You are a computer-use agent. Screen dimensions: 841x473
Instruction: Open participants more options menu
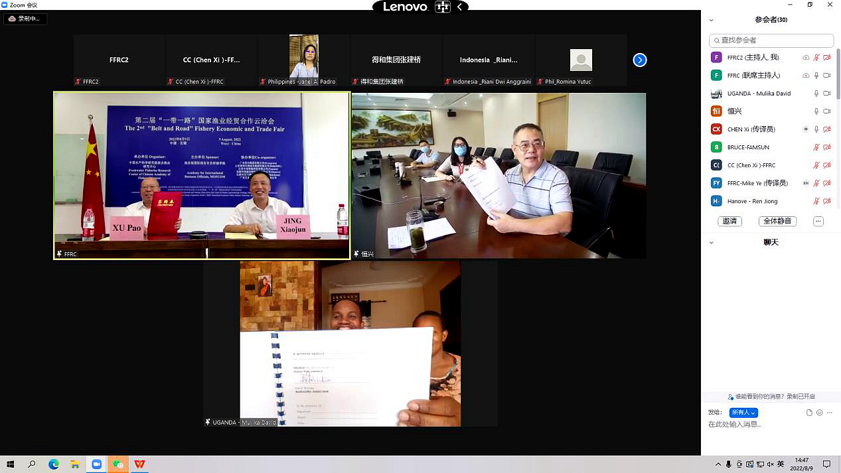click(x=818, y=221)
